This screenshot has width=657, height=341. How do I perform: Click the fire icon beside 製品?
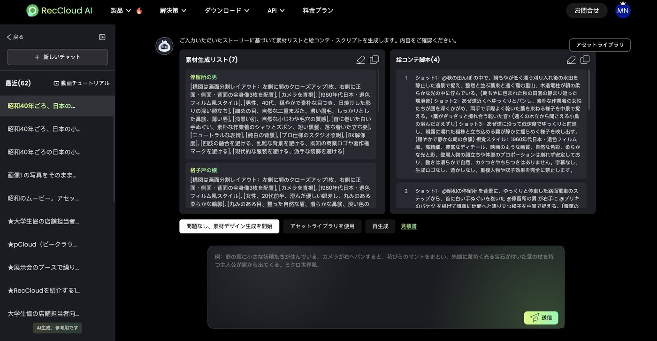pyautogui.click(x=139, y=10)
